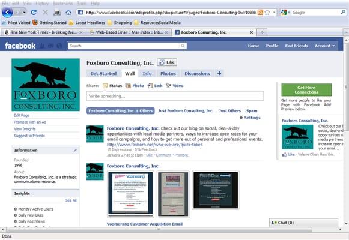The image size is (349, 240).
Task: Choose Photo share option
Action: (x=135, y=86)
